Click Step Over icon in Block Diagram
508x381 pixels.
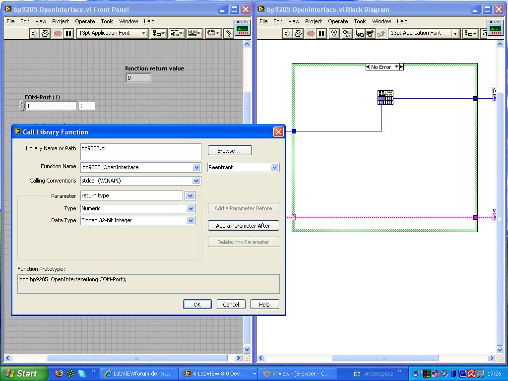coord(370,33)
